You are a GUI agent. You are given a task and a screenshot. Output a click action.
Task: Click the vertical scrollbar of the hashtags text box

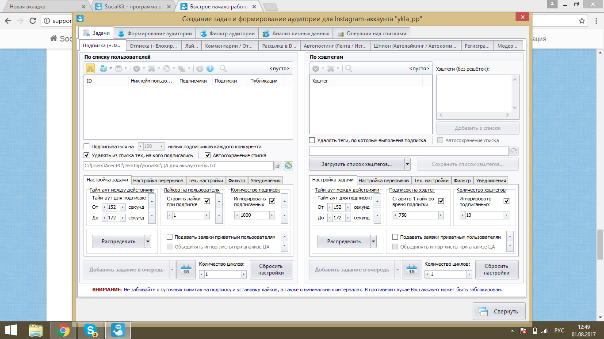click(515, 93)
